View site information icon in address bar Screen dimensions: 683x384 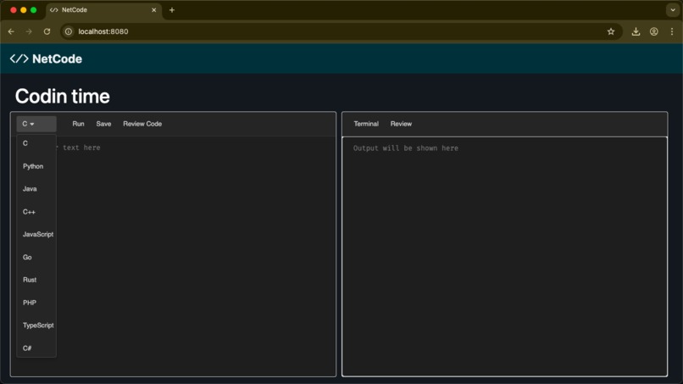point(69,31)
